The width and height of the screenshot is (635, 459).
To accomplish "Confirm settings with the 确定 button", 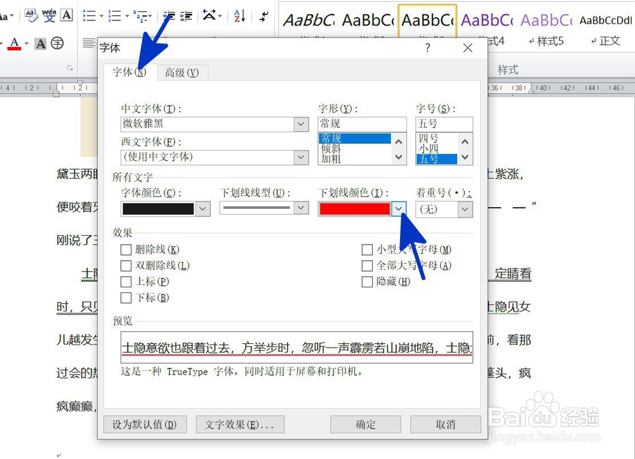I will [365, 424].
